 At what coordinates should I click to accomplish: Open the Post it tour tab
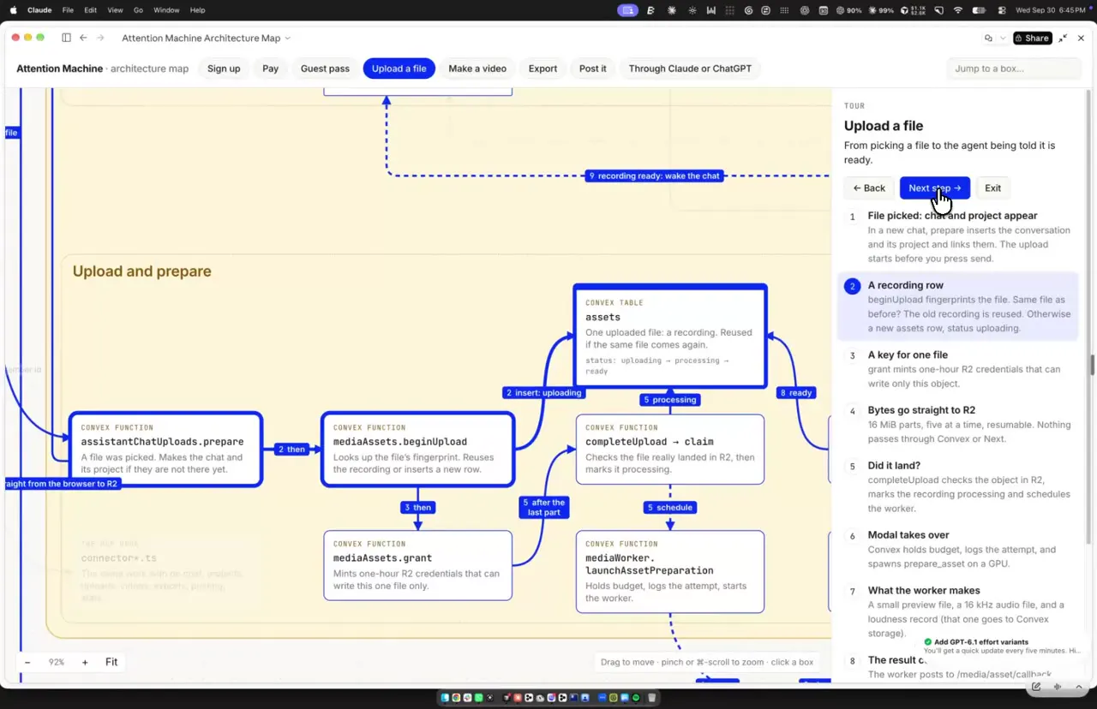[x=592, y=69]
